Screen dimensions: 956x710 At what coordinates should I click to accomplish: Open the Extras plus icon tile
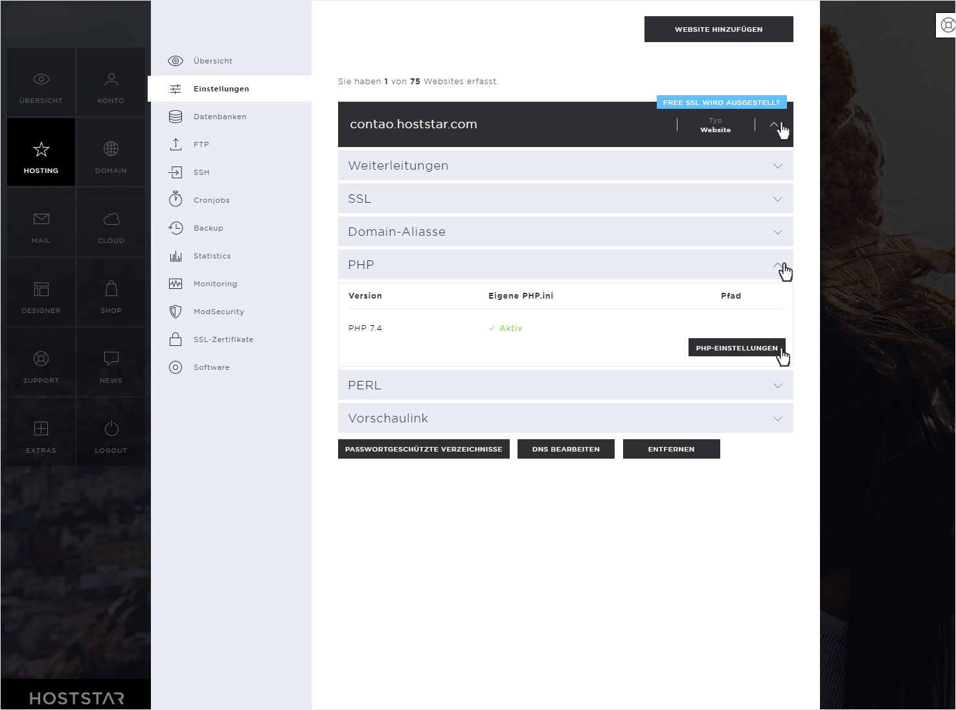click(41, 432)
